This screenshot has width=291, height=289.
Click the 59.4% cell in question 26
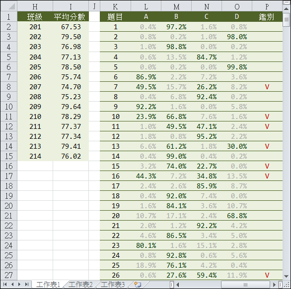click(207, 275)
